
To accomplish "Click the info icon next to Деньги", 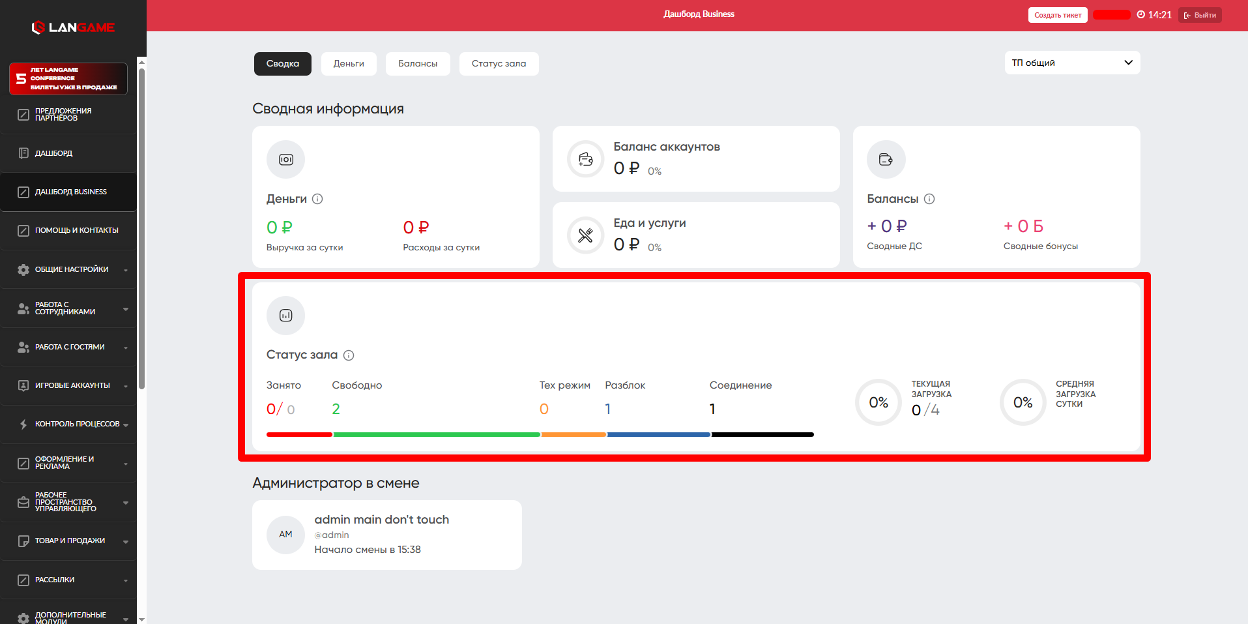I will tap(317, 199).
